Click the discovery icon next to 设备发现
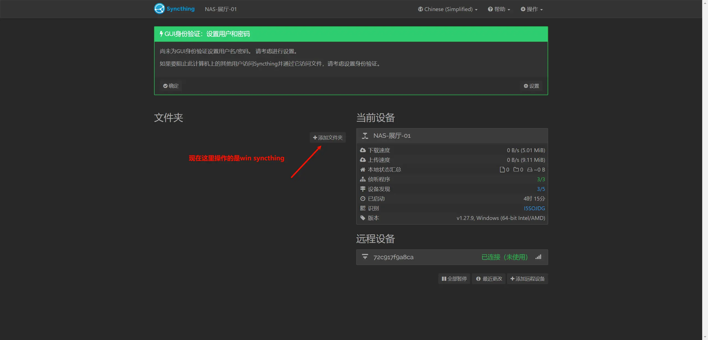Viewport: 708px width, 340px height. [x=363, y=189]
